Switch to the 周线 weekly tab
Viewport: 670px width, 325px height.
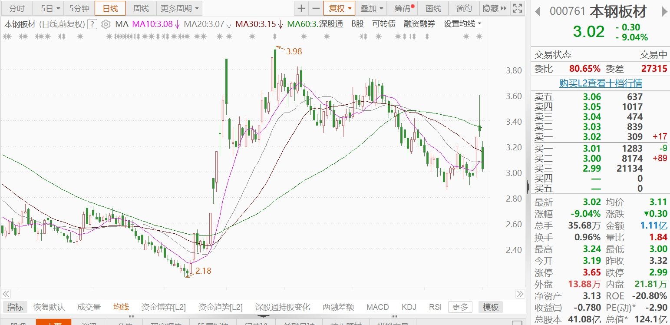coord(141,8)
